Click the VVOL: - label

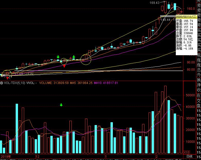32,83
